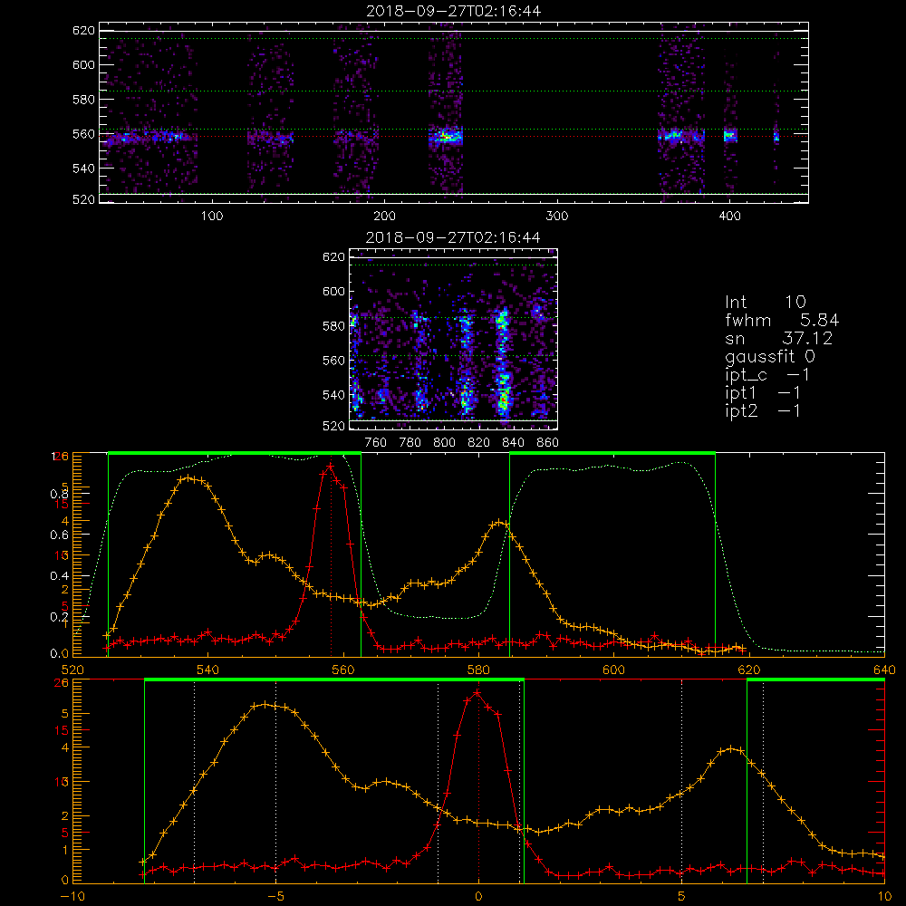The width and height of the screenshot is (906, 906).
Task: Click the top plot timestamp title
Action: click(453, 11)
